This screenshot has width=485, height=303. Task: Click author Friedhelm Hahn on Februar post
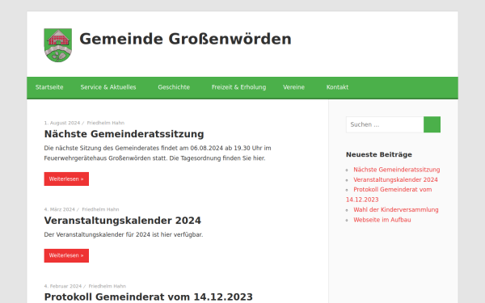pyautogui.click(x=108, y=286)
